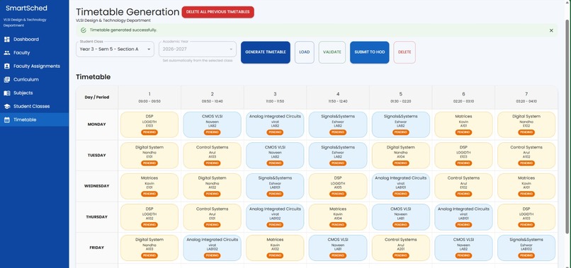This screenshot has width=571, height=268.
Task: Select the Timetable sidebar item
Action: click(34, 120)
